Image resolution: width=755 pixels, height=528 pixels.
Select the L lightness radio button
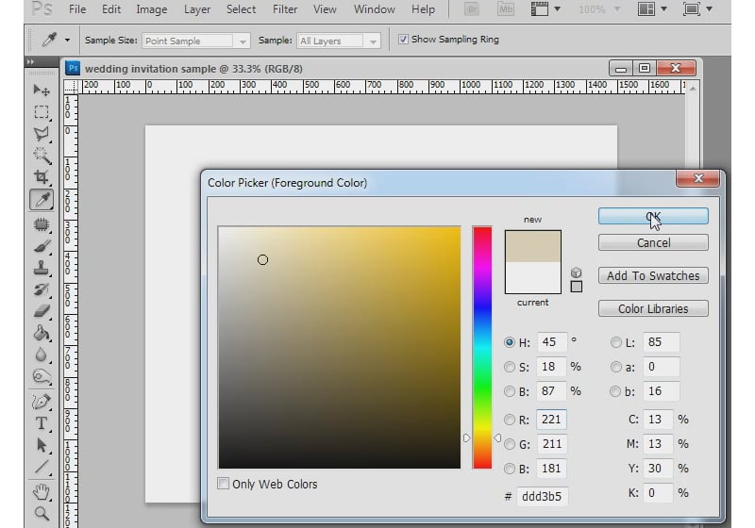click(x=616, y=342)
